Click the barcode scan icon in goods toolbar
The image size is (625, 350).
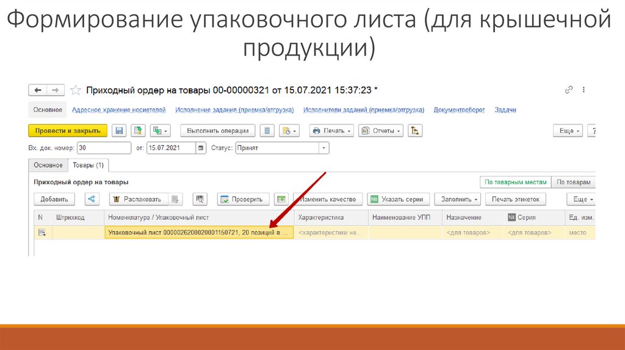tap(200, 199)
